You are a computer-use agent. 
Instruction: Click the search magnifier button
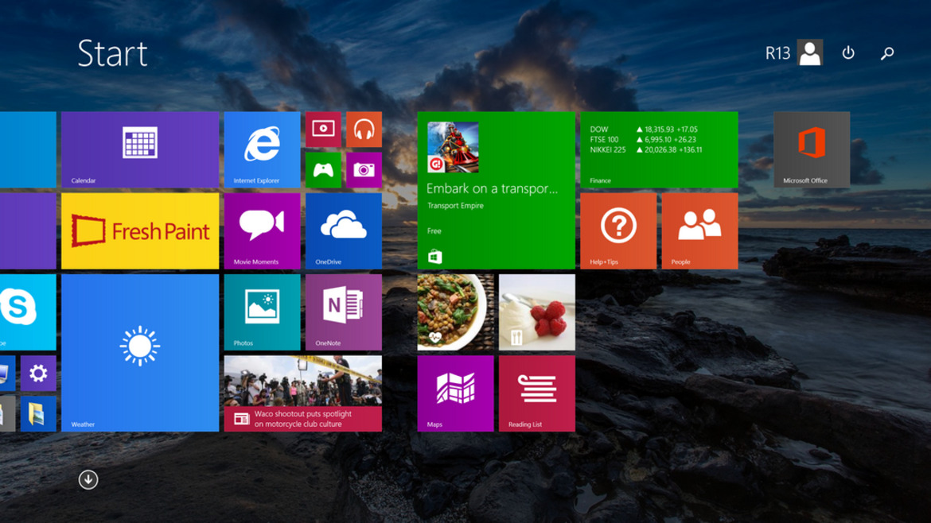point(887,53)
